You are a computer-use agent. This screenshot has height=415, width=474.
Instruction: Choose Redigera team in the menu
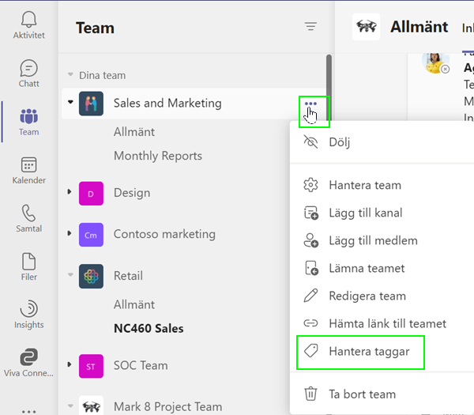(x=382, y=296)
